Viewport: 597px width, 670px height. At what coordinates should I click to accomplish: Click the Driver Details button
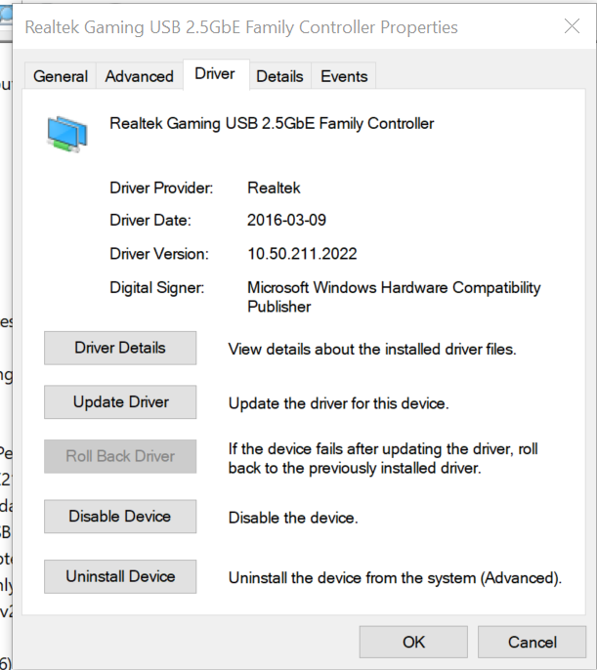120,348
